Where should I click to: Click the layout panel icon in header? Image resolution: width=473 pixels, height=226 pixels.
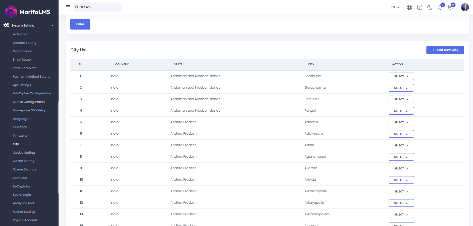(x=420, y=7)
